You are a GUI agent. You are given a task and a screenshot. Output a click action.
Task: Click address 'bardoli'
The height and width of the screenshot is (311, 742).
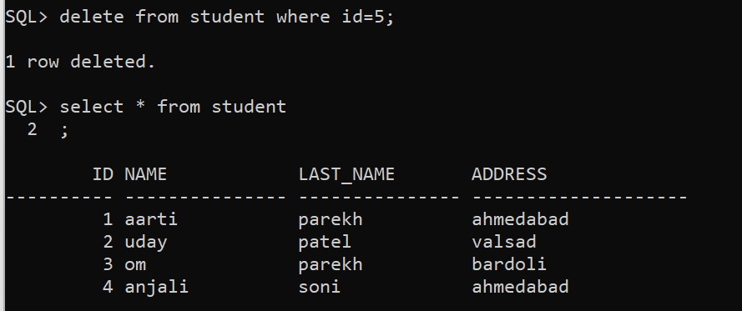(509, 264)
